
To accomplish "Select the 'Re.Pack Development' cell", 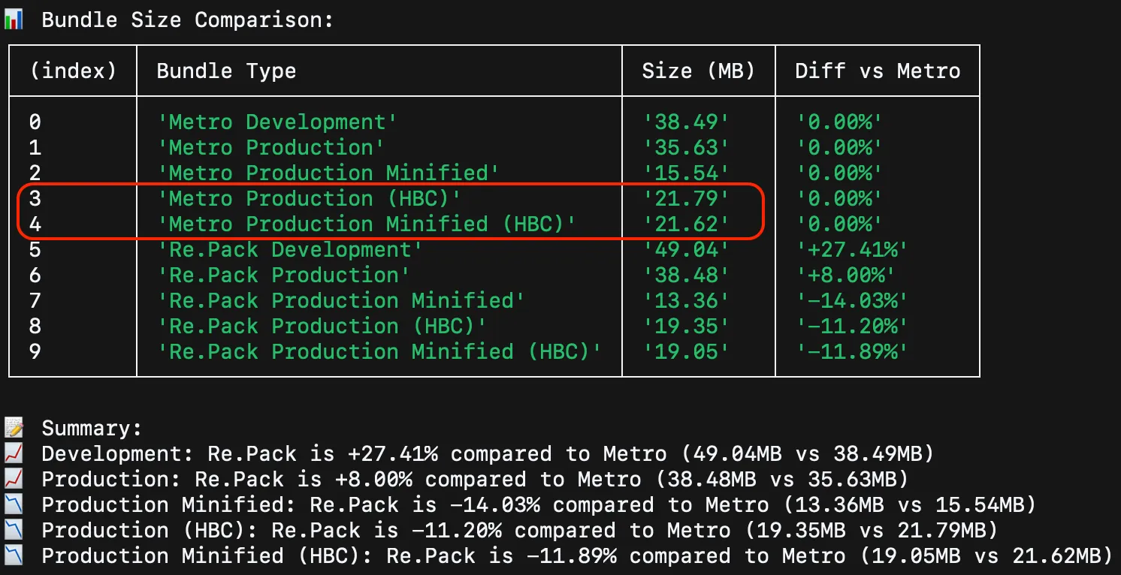I will [290, 249].
